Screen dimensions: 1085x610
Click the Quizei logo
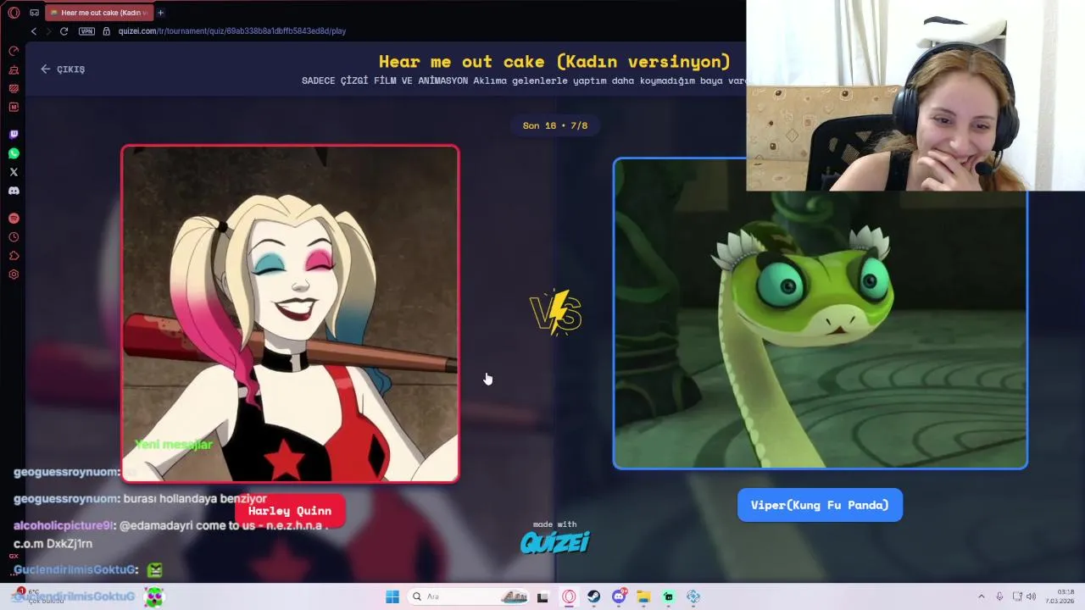(x=555, y=542)
